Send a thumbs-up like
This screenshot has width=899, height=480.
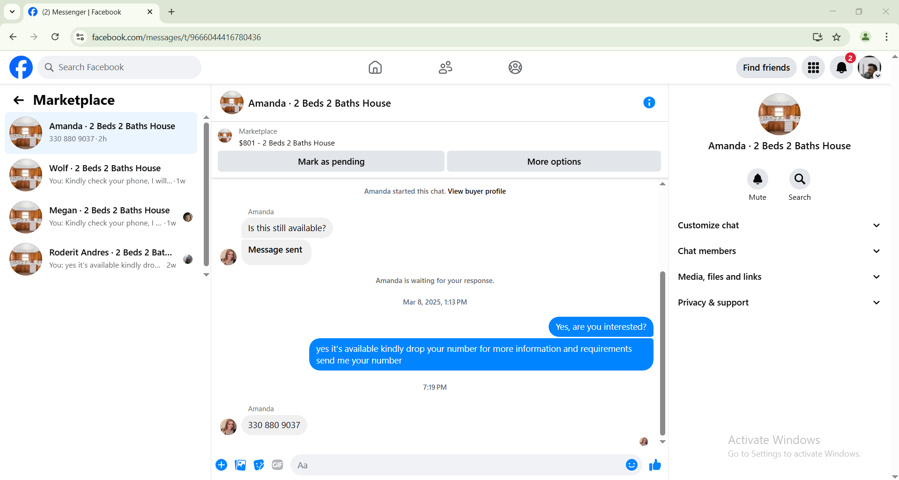coord(655,465)
